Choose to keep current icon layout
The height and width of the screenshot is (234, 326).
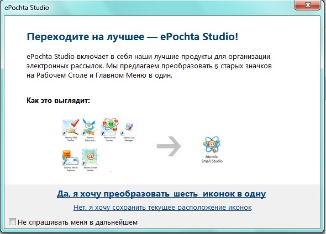point(162,207)
